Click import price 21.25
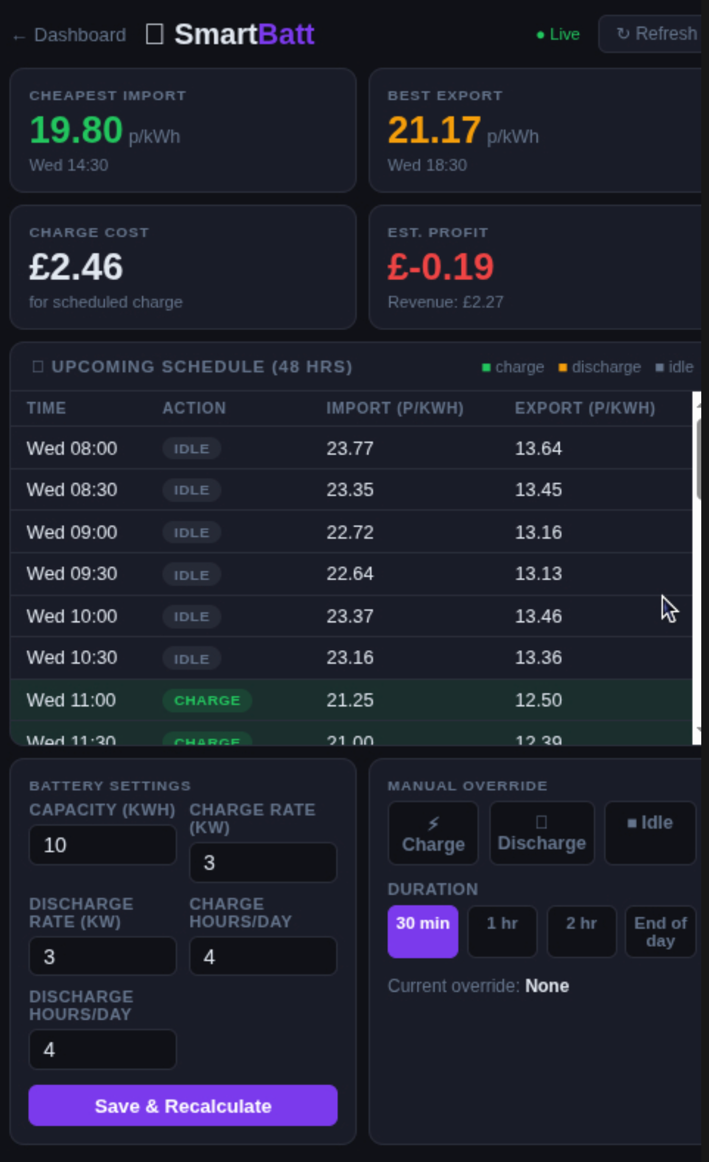 coord(350,700)
